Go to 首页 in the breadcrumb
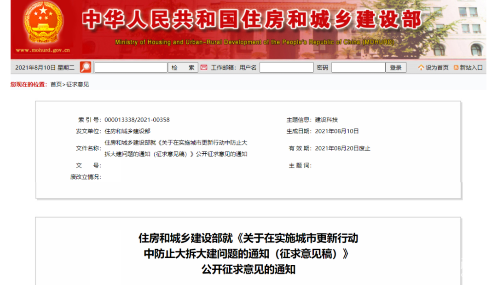The image size is (497, 285). [56, 84]
